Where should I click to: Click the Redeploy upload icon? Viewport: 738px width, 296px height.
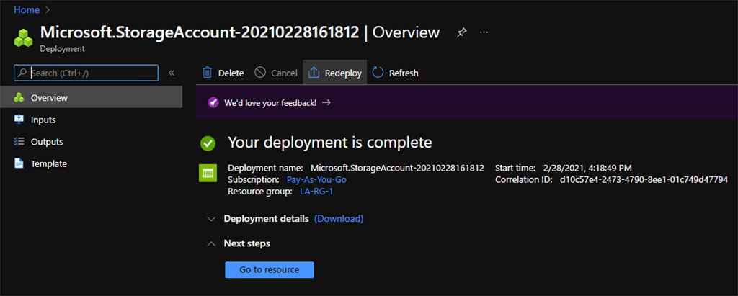pyautogui.click(x=314, y=73)
